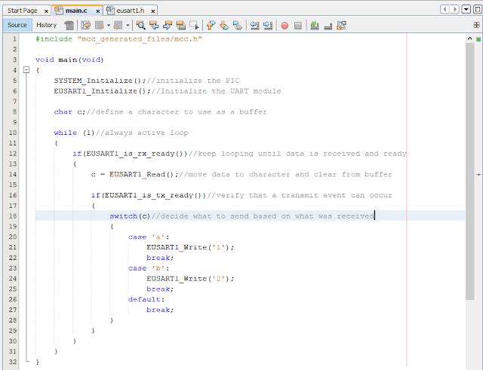483x370 pixels.
Task: Click "case 'b':" on line 23
Action: tap(149, 268)
